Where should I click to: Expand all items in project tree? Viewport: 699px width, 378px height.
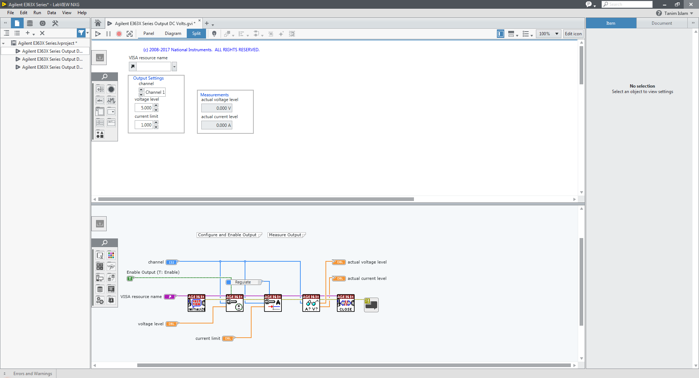click(7, 33)
